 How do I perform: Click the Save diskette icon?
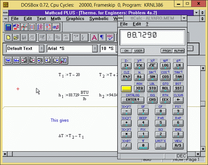point(24,38)
